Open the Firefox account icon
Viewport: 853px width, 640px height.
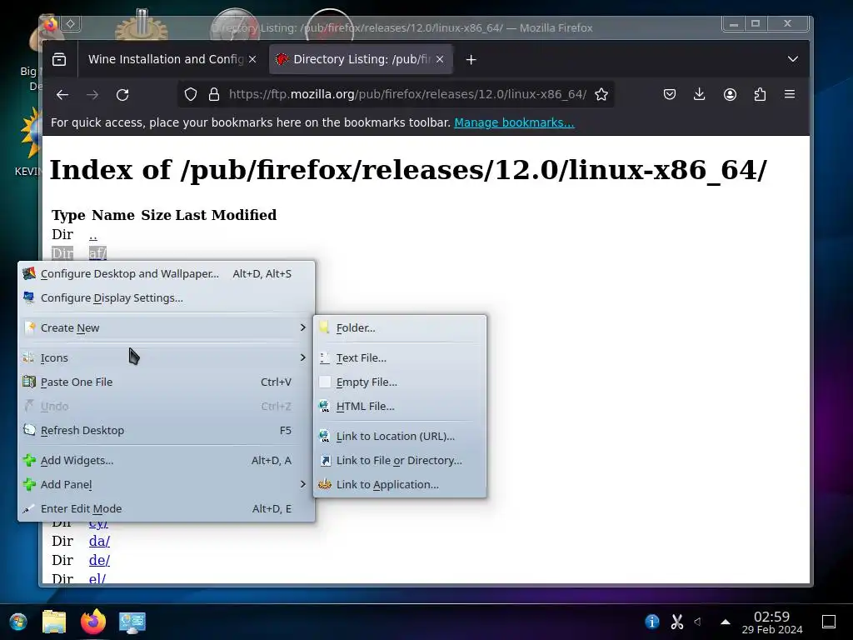[x=730, y=95]
